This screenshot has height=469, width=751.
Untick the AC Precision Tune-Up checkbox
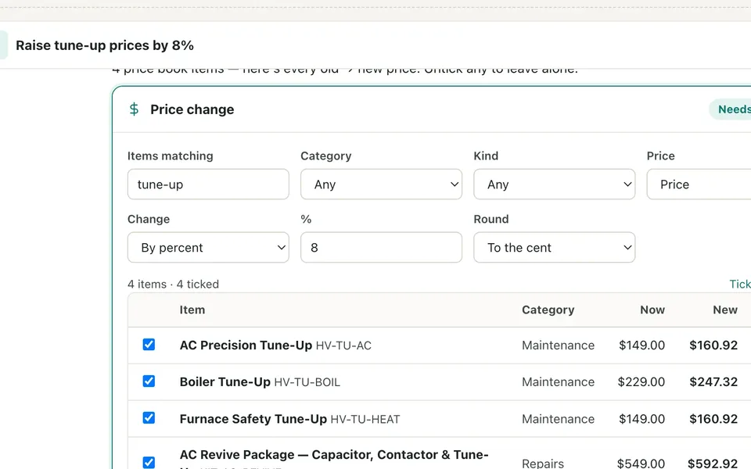(149, 345)
